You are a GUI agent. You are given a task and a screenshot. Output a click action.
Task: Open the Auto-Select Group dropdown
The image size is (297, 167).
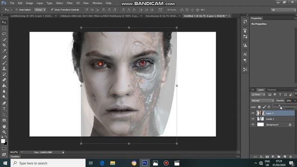(x=40, y=10)
